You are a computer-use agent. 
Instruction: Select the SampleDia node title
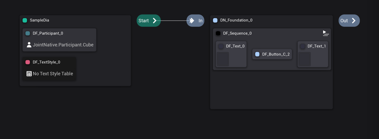[39, 20]
